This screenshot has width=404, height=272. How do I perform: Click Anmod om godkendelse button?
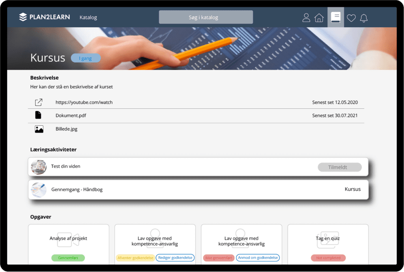click(x=258, y=257)
